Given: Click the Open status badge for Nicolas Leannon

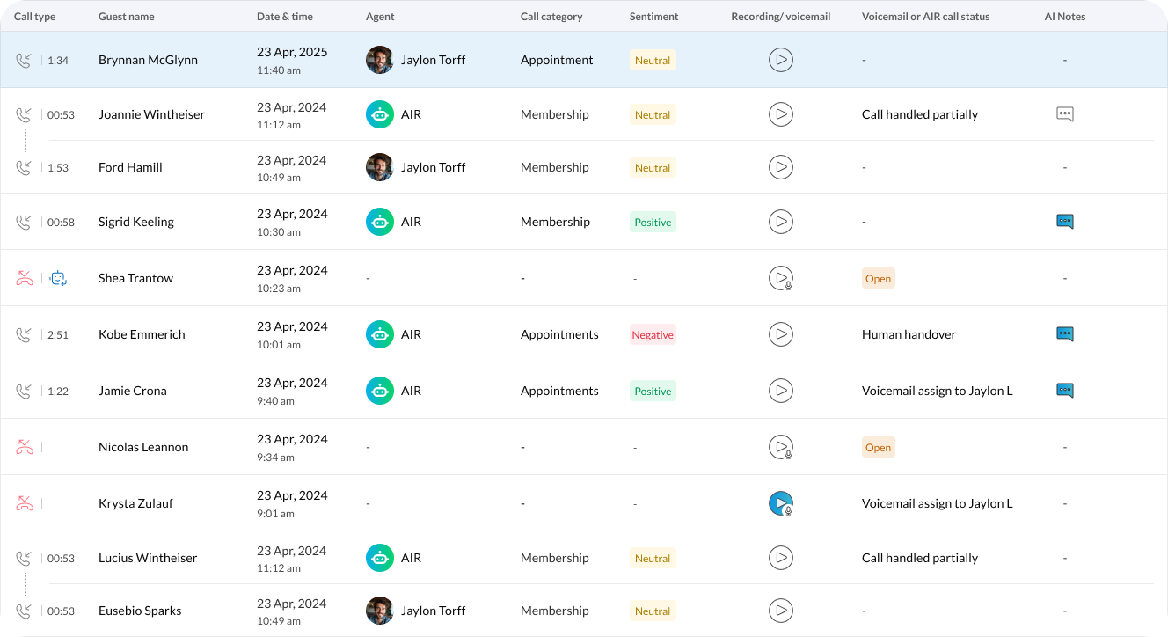Looking at the screenshot, I should [x=878, y=448].
